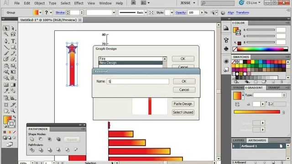Select the Gradient tool in toolbox
The width and height of the screenshot is (292, 164).
(13, 85)
